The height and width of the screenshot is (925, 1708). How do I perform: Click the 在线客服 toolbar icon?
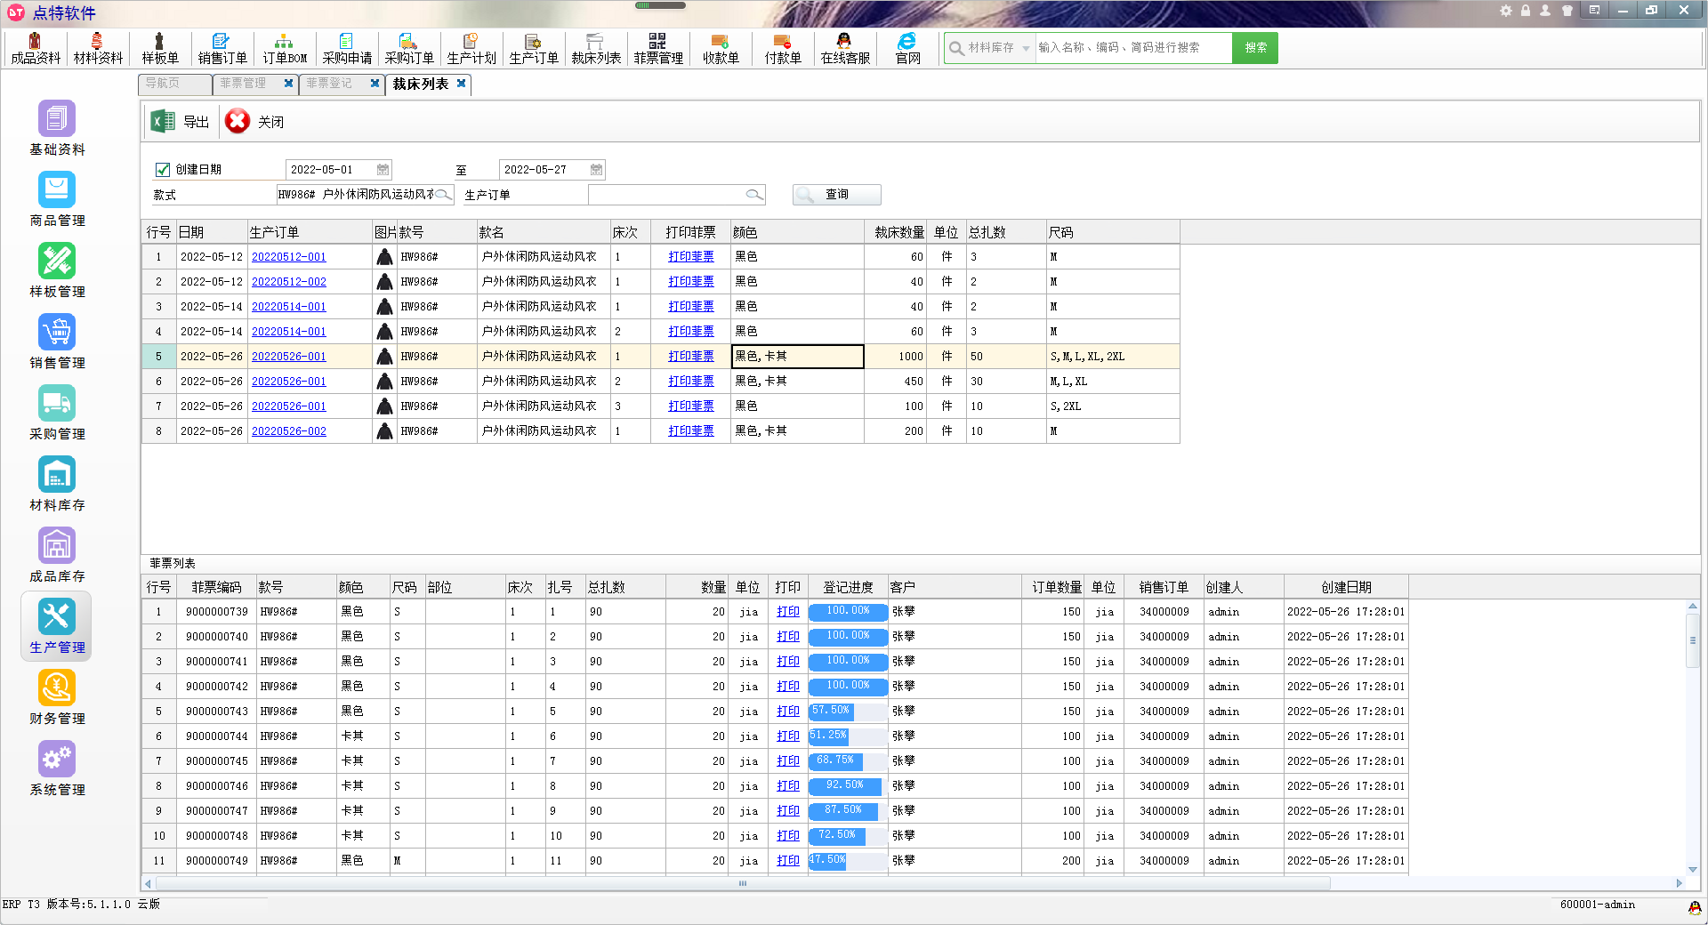coord(844,42)
